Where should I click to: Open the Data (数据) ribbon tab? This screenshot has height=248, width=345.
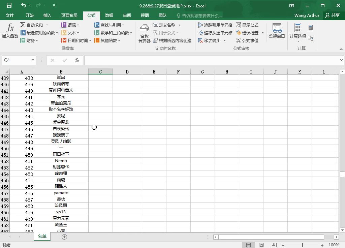[109, 15]
